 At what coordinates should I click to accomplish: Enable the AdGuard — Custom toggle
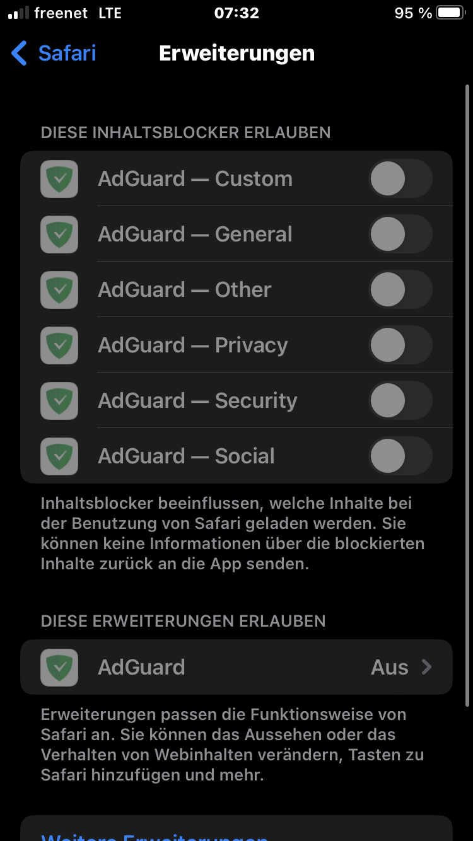tap(400, 179)
